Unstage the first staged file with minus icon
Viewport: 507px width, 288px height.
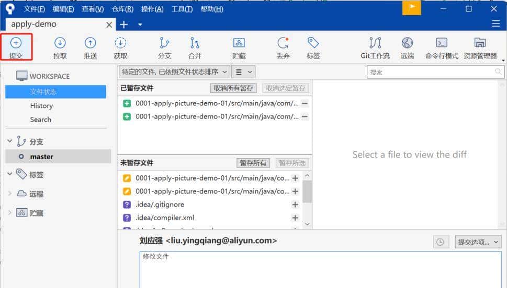pos(305,103)
